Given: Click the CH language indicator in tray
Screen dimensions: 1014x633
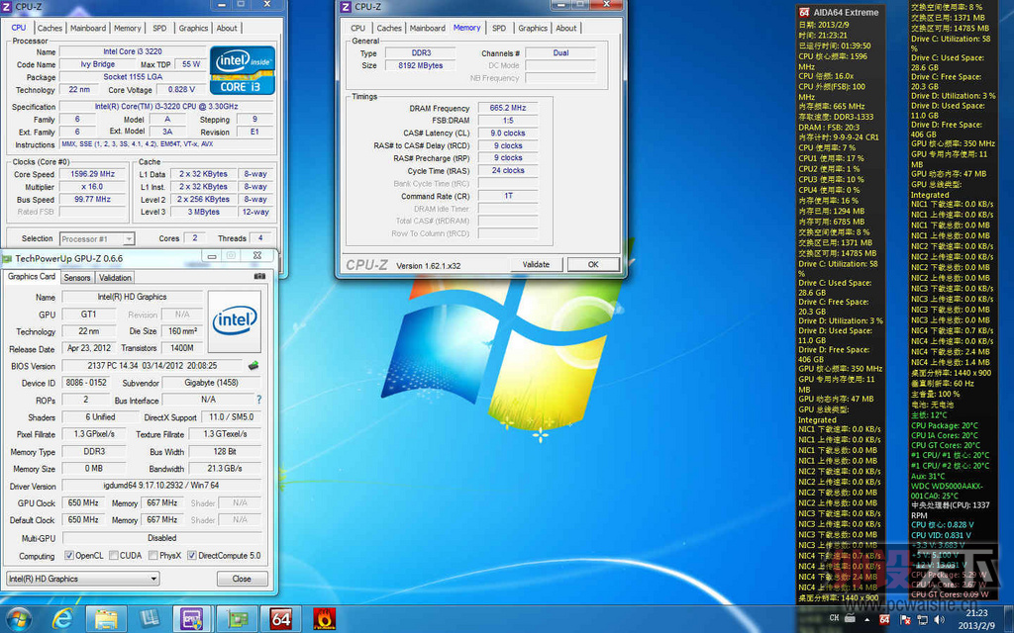Looking at the screenshot, I should pyautogui.click(x=834, y=619).
